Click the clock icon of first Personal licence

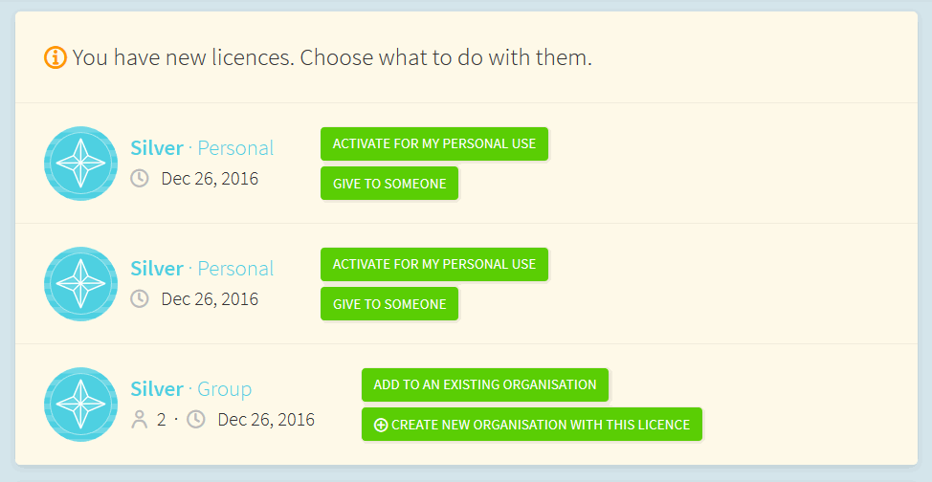[140, 178]
